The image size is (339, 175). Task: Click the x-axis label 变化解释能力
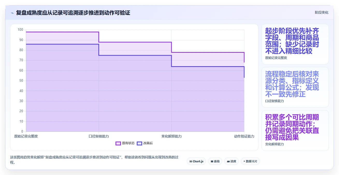pos(171,136)
